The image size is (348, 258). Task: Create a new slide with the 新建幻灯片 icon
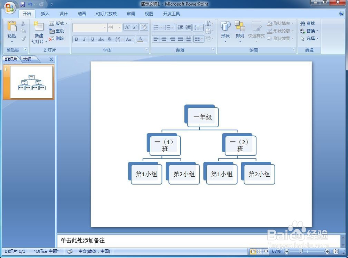[x=39, y=26]
